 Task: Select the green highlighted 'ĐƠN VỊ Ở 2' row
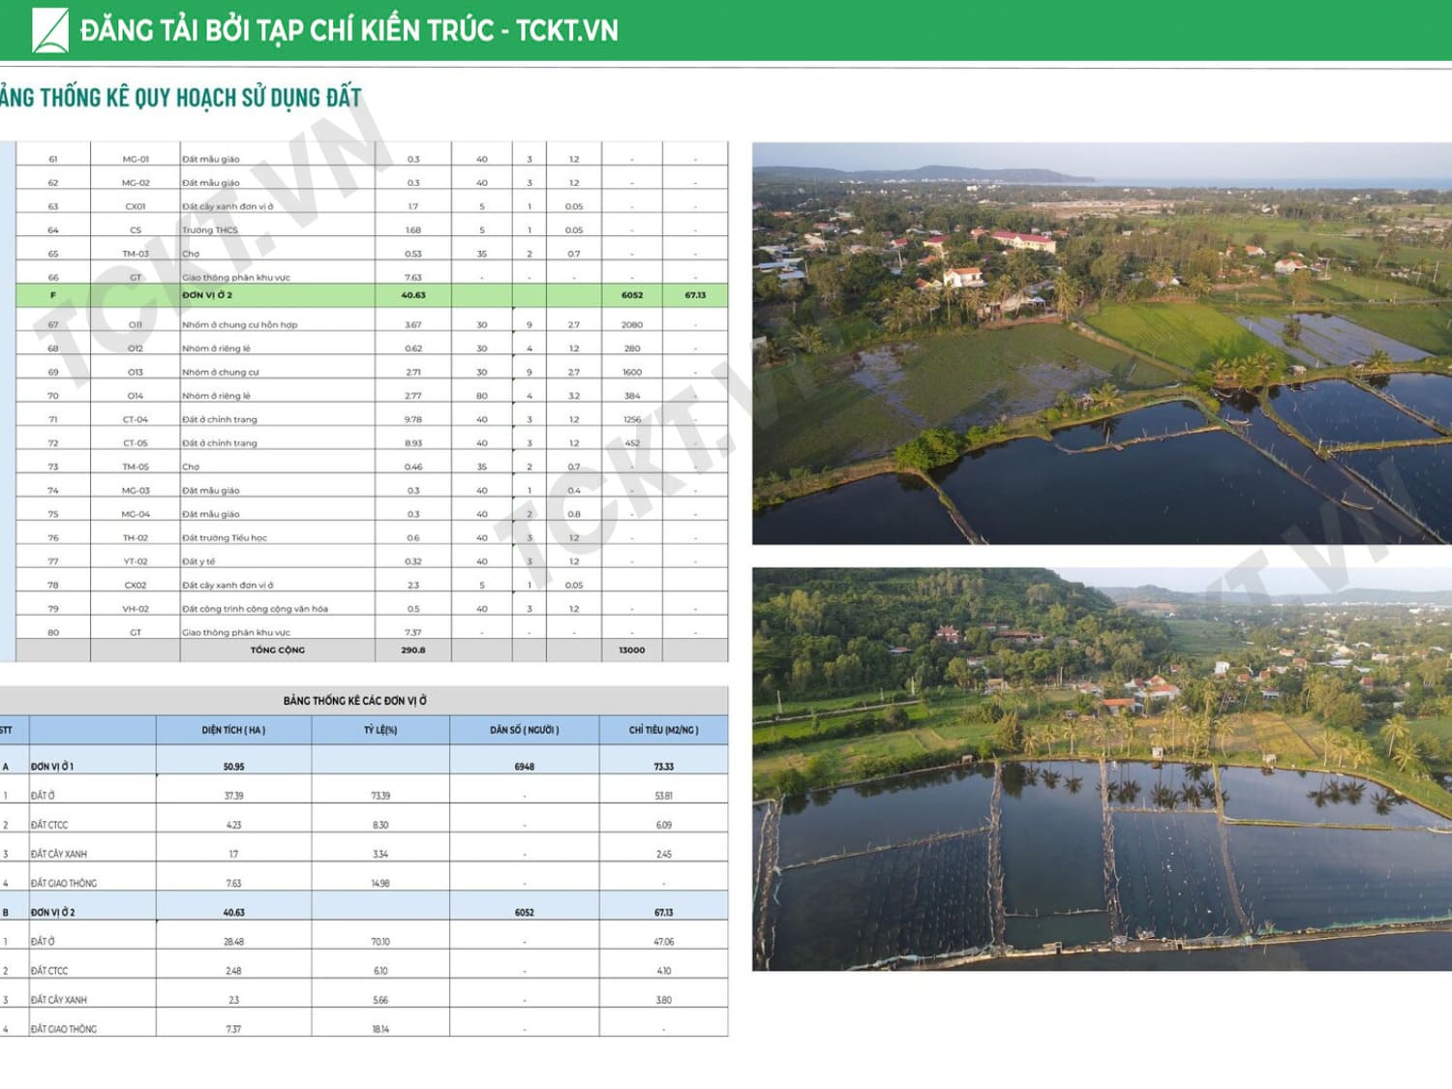(x=207, y=295)
